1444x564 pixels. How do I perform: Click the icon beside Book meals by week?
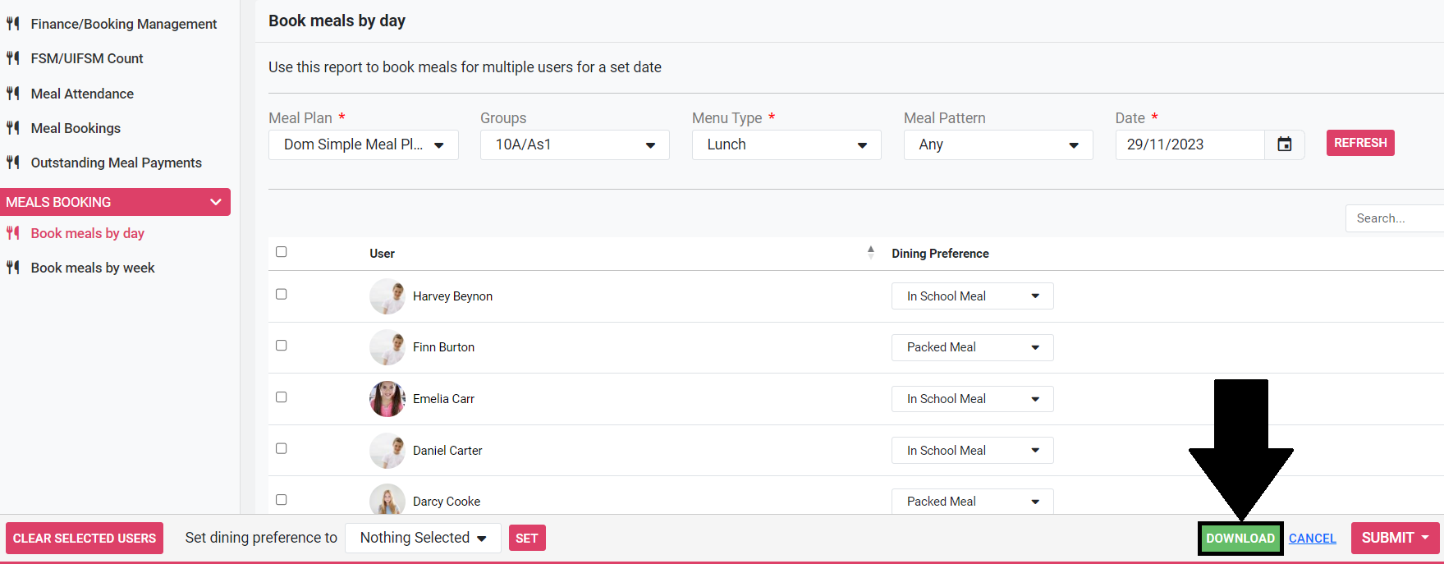coord(13,268)
